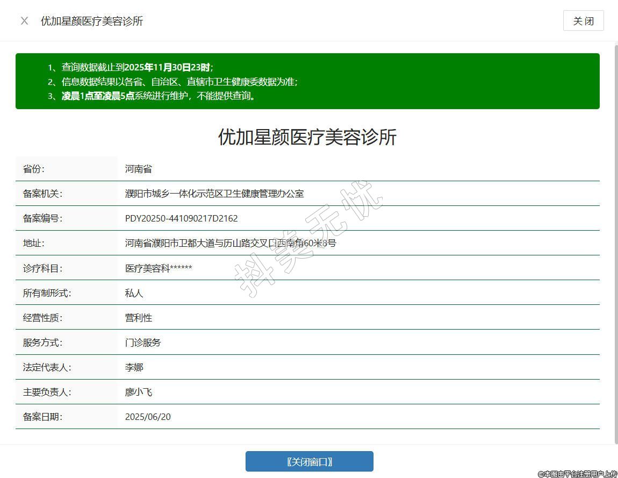Click the 医疗美容科****** department value
Screen dimensions: 618x478
pos(159,268)
